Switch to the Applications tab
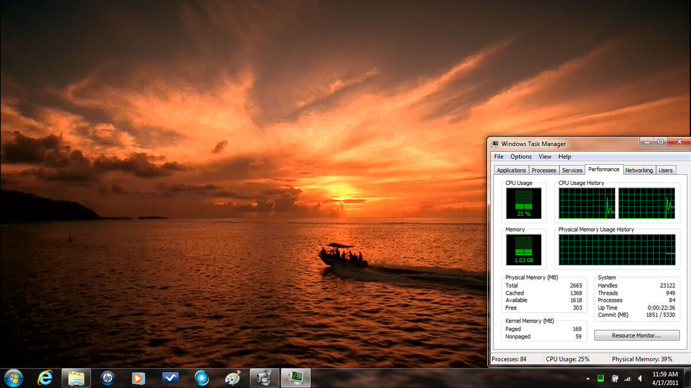The height and width of the screenshot is (388, 691). click(x=511, y=170)
